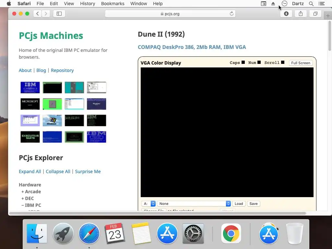Click the Caps indicator light
The height and width of the screenshot is (249, 332).
[x=243, y=63]
